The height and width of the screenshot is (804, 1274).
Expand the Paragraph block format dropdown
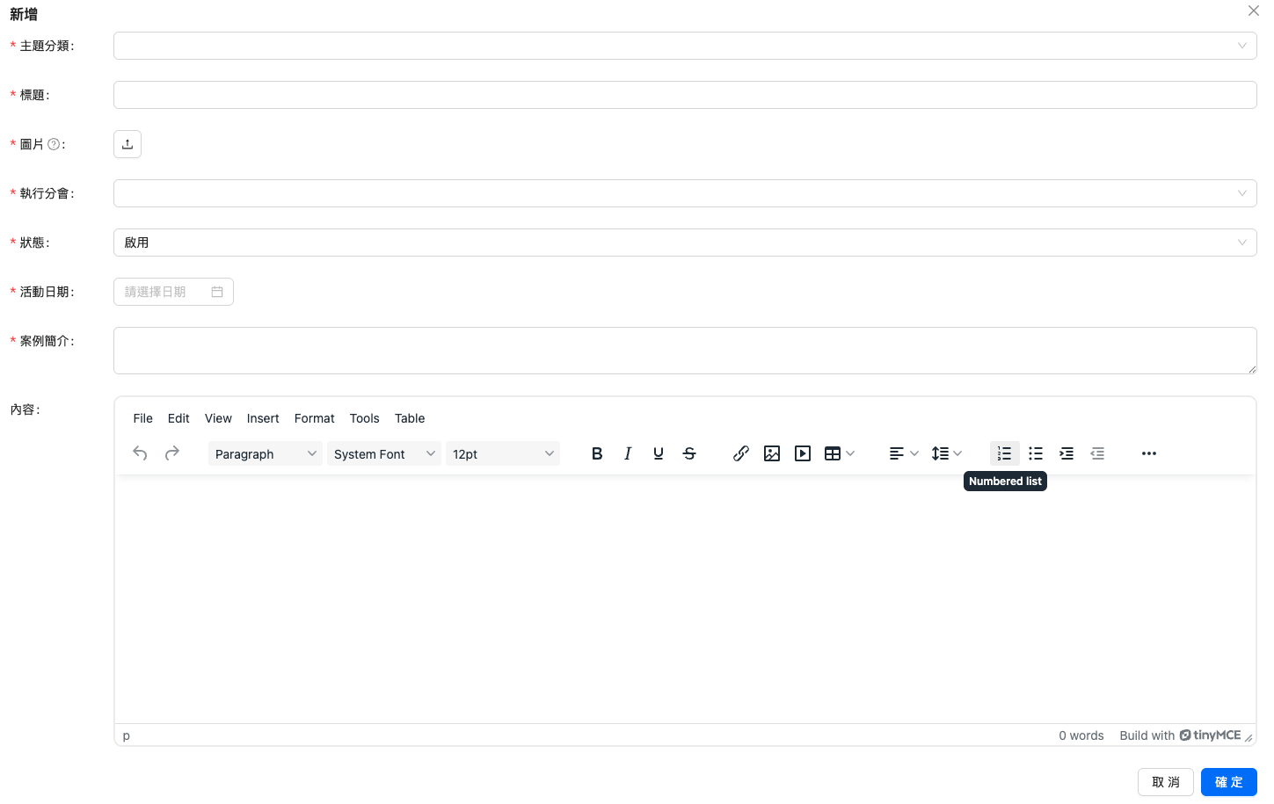[265, 454]
